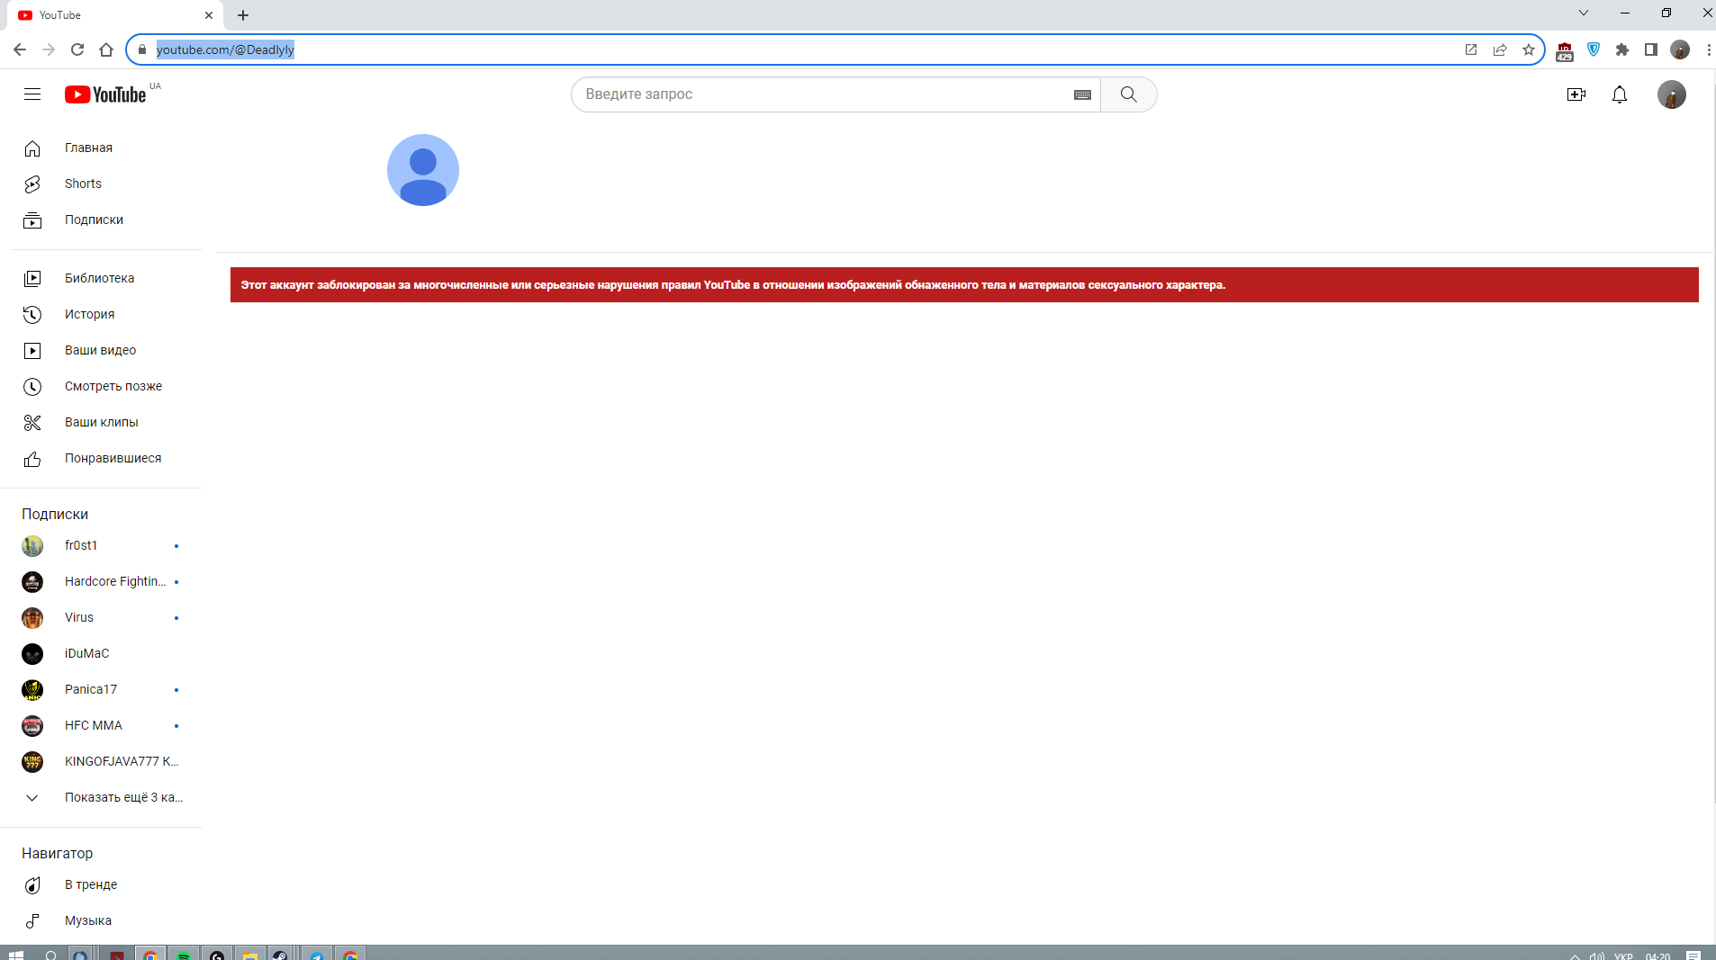Open Понравившиеся videos
Screen dimensions: 1716x960
[x=101, y=458]
